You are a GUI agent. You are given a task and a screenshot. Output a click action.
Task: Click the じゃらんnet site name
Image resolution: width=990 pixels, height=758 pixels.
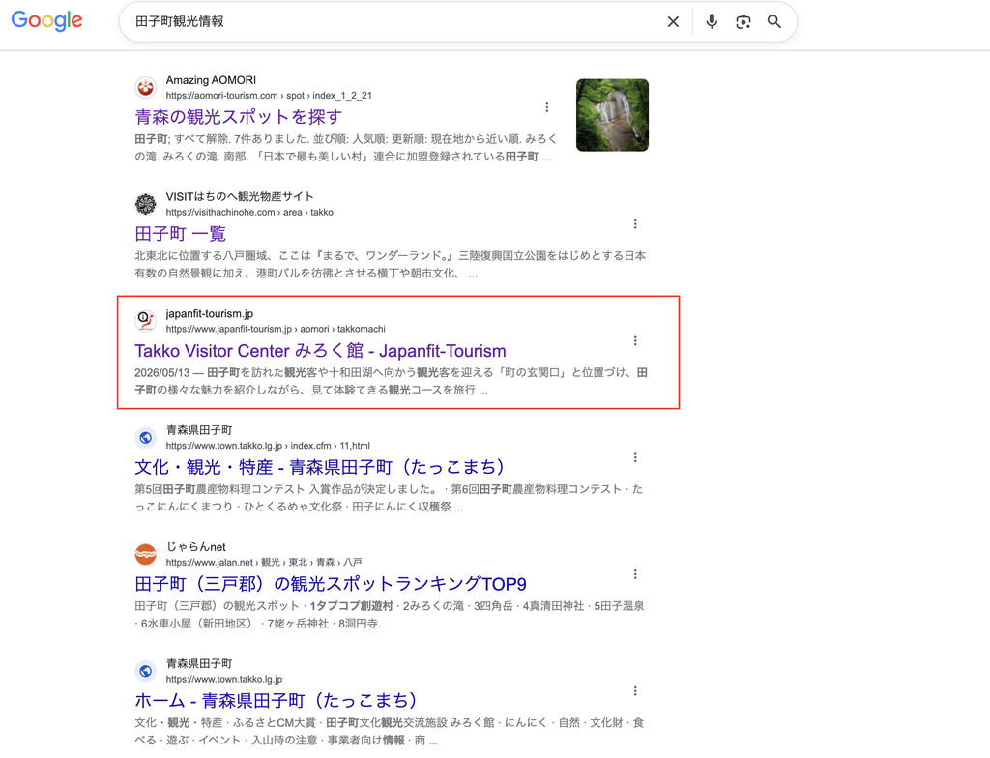coord(196,547)
